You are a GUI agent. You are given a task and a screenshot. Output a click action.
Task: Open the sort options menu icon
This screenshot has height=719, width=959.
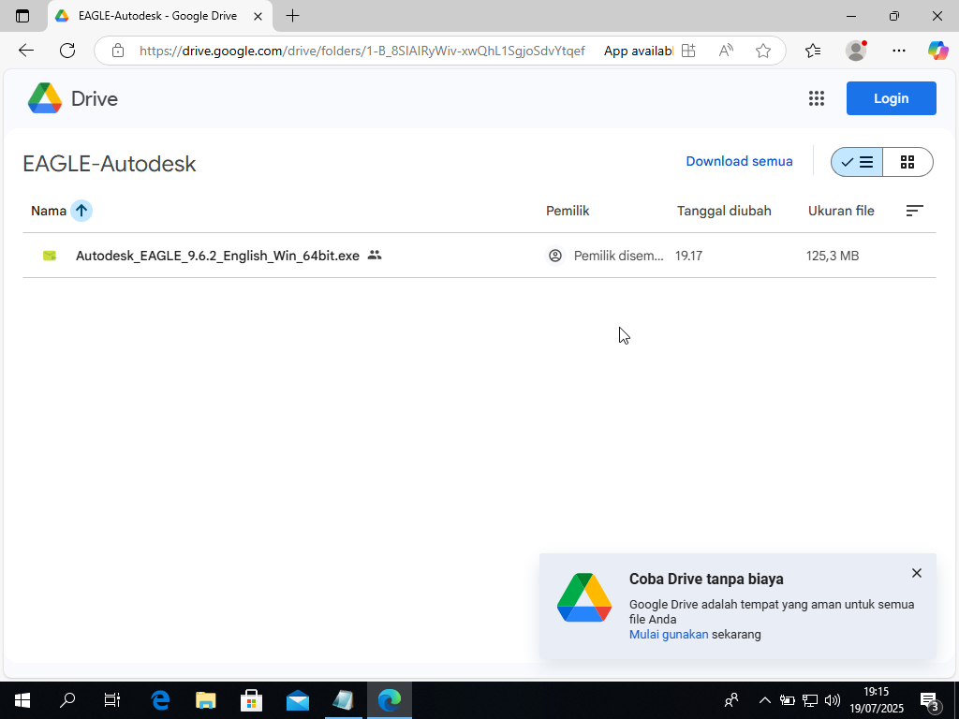click(x=914, y=211)
